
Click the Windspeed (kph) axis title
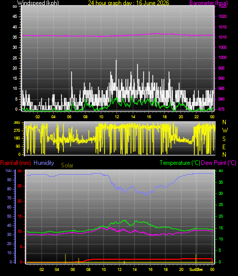point(38,3)
